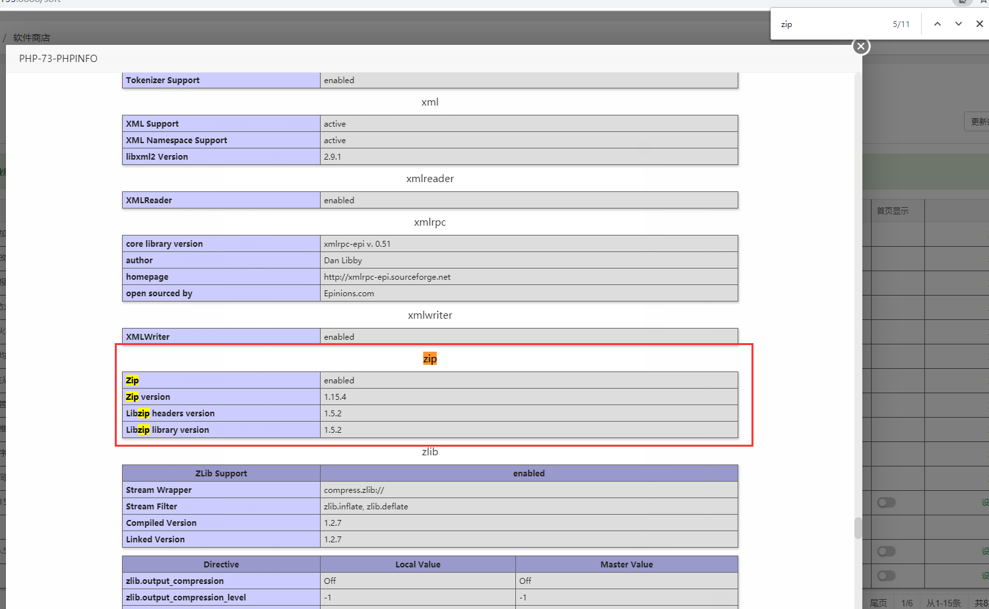989x609 pixels.
Task: Go to previous find match with up arrow
Action: [937, 24]
